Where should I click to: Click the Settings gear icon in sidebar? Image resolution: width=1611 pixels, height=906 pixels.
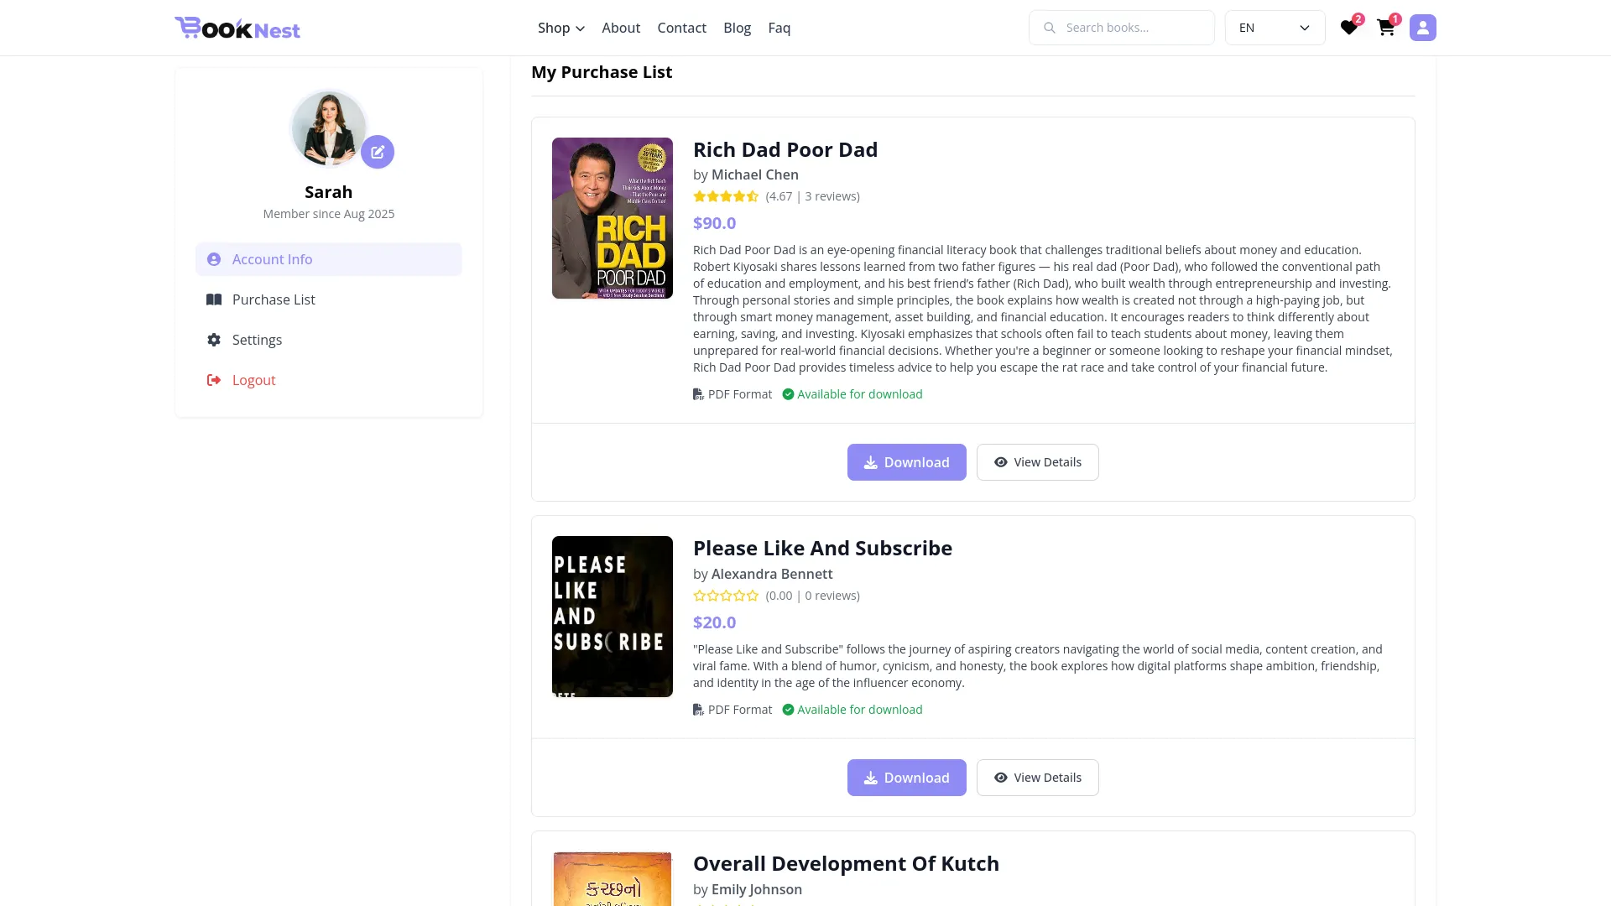click(214, 340)
